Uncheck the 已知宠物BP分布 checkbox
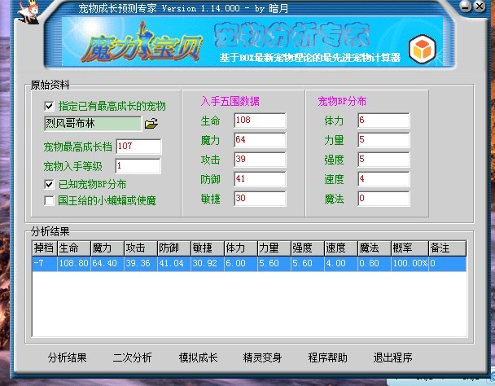This screenshot has height=386, width=495. tap(50, 185)
